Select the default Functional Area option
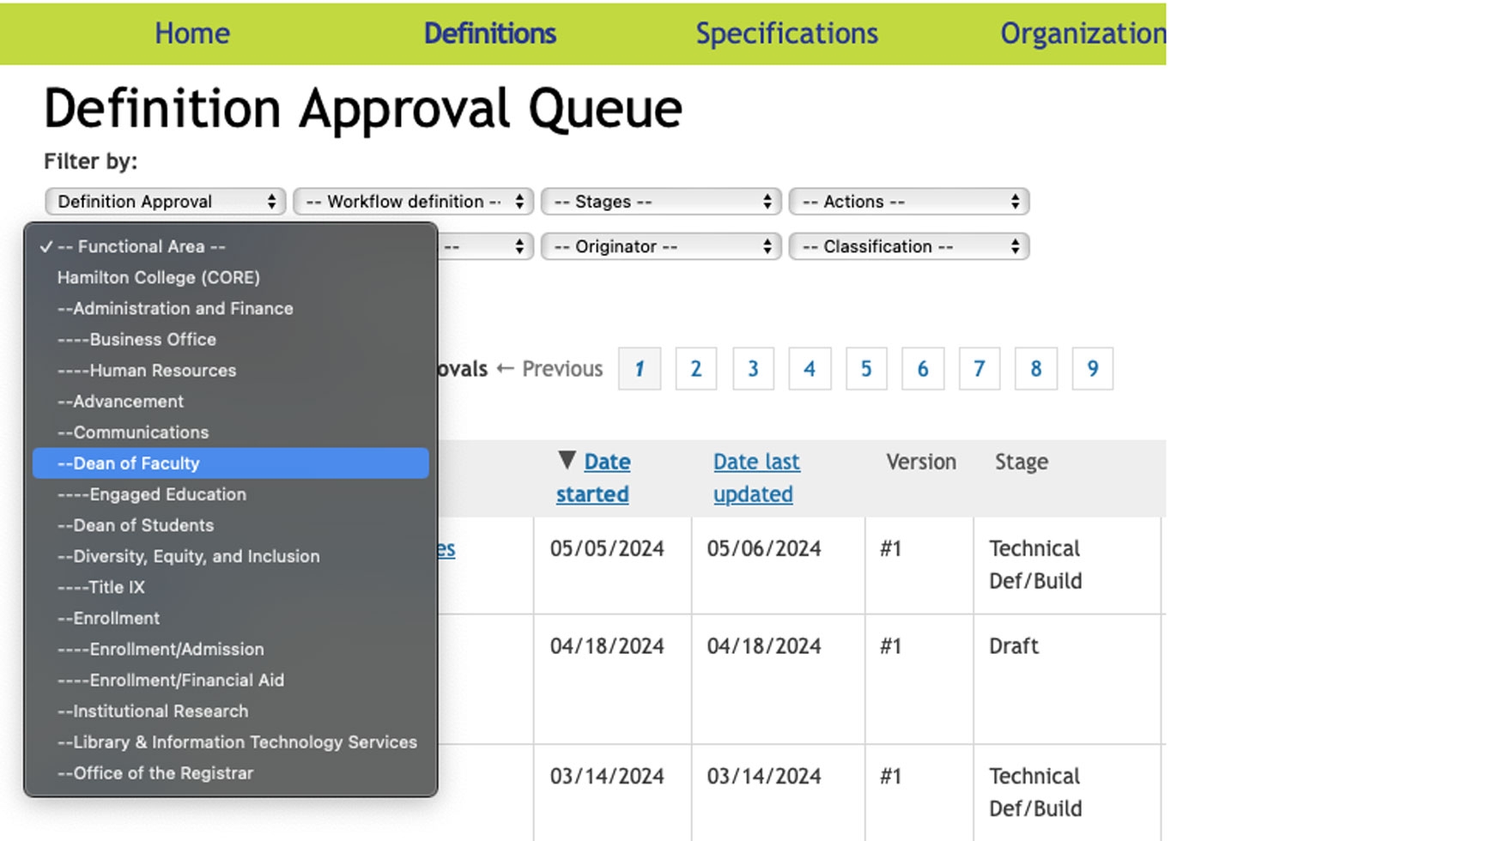 (230, 246)
